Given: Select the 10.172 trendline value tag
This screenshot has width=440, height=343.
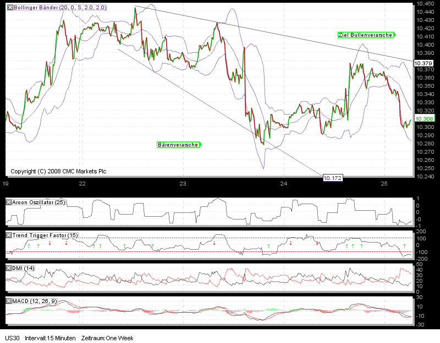Looking at the screenshot, I should coord(333,178).
